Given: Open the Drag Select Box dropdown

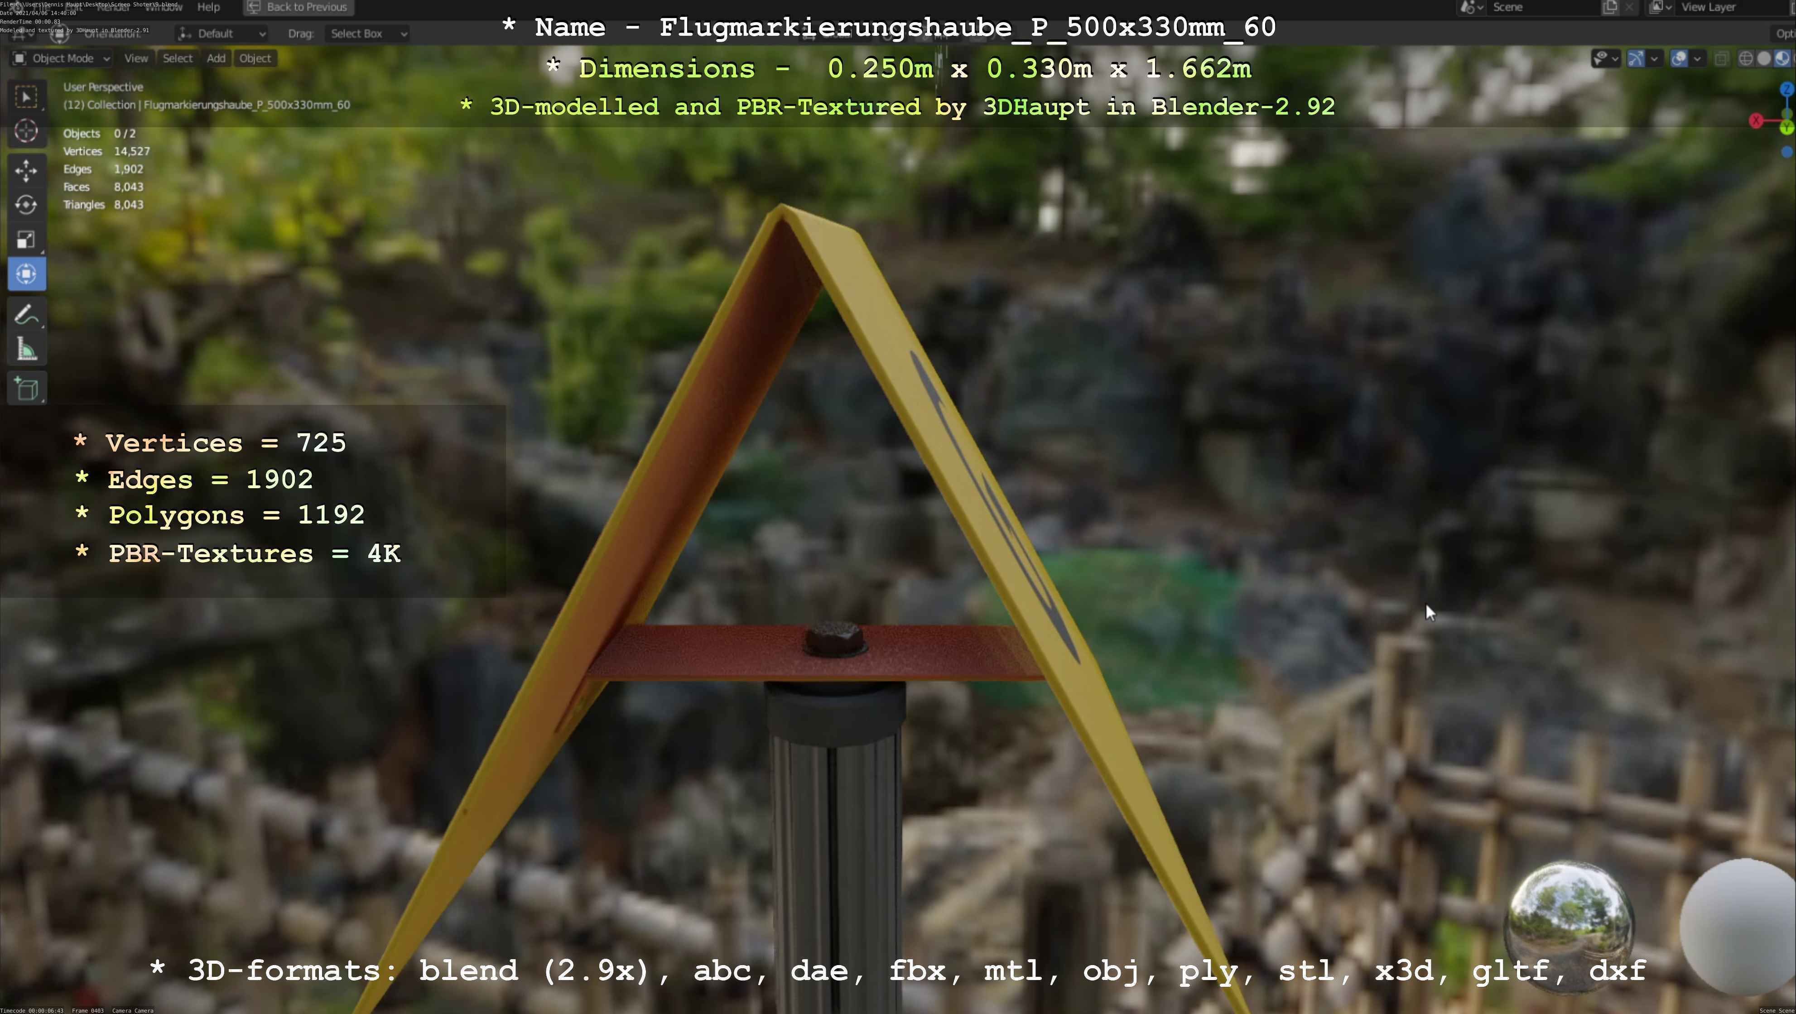Looking at the screenshot, I should click(367, 34).
